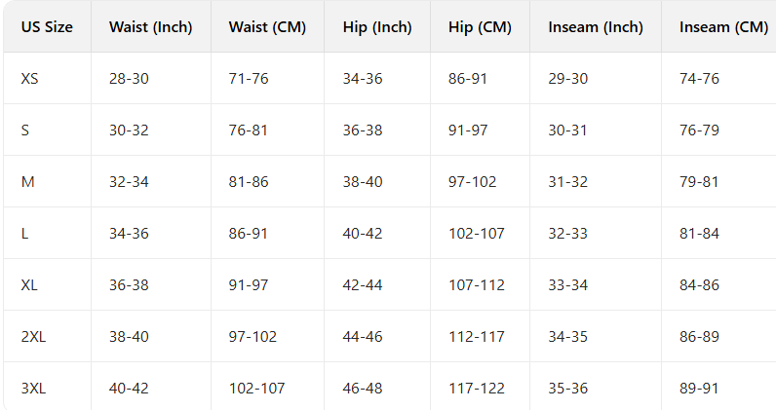Click the Waist (Inch) column header
Viewport: 776px width, 410px height.
150,27
